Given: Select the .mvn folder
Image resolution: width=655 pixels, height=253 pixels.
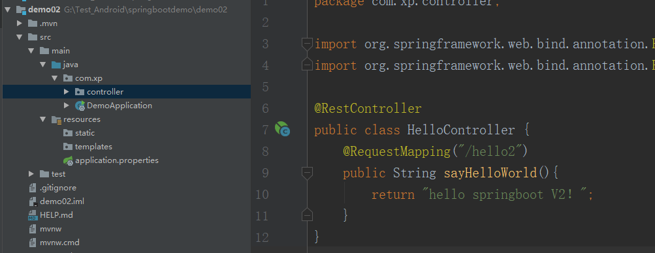Looking at the screenshot, I should click(48, 23).
